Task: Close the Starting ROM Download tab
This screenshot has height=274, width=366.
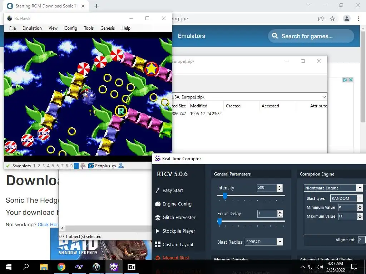Action: (x=83, y=6)
